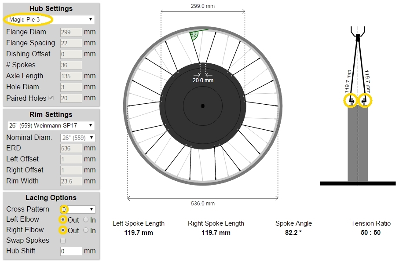Click the Right Offset input field
Viewport: 399px width, 263px height.
71,170
